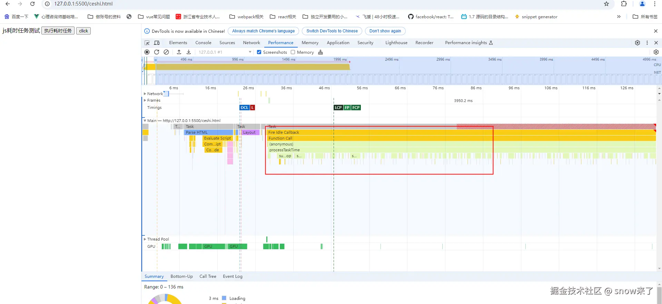
Task: Click Don't show again button
Action: coord(385,31)
